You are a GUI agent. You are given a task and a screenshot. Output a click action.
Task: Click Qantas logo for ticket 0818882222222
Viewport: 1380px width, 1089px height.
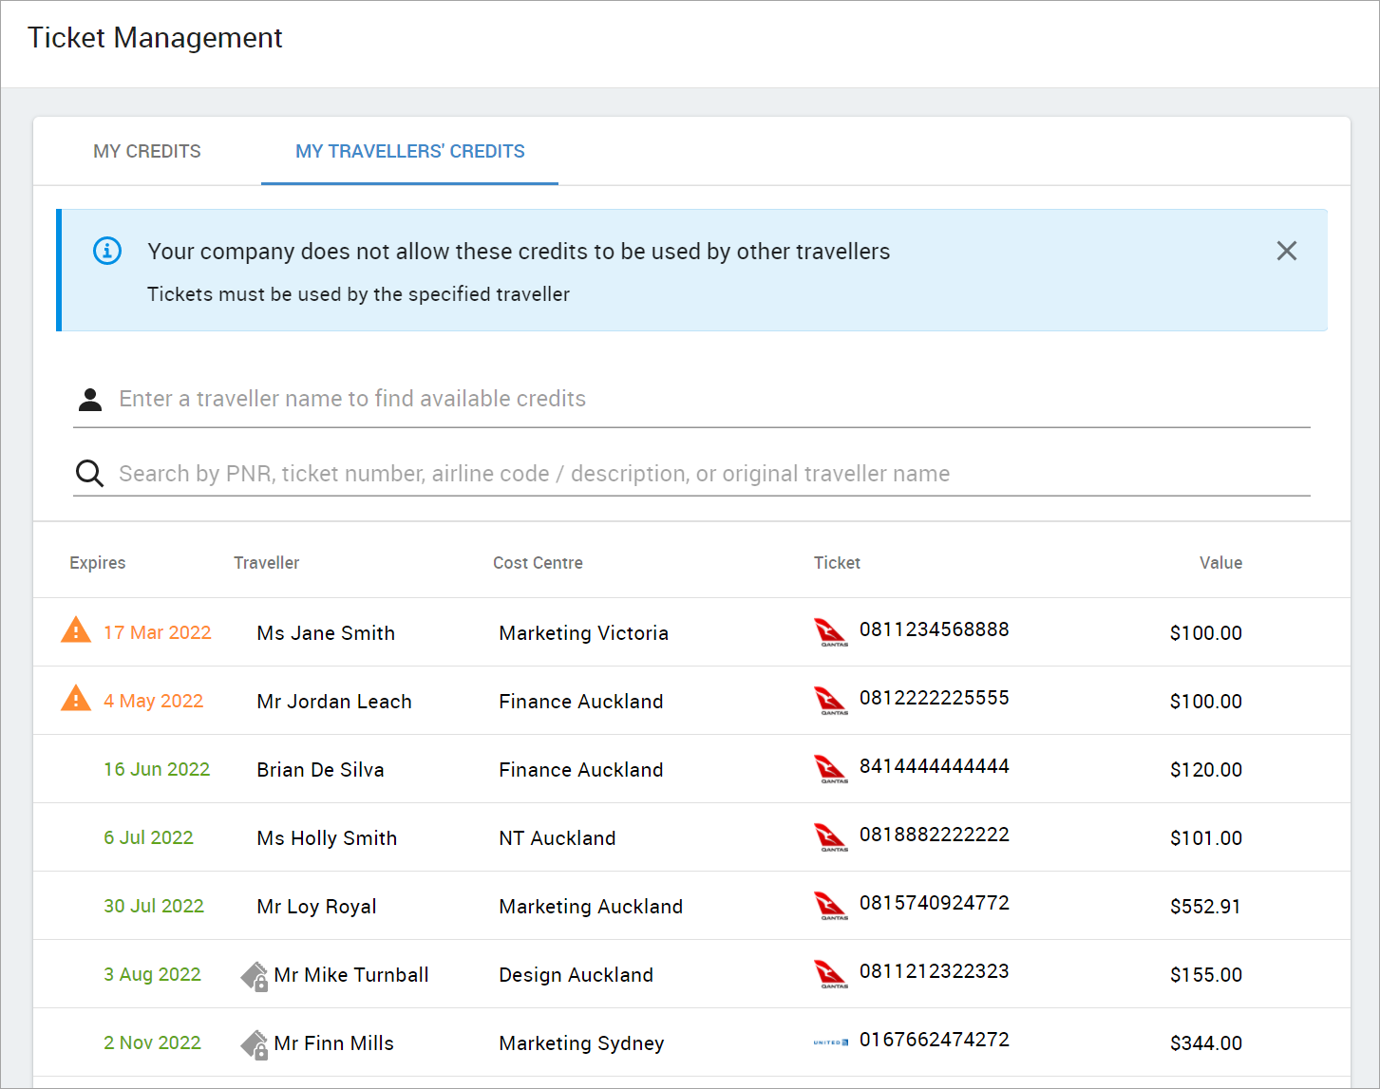click(831, 837)
